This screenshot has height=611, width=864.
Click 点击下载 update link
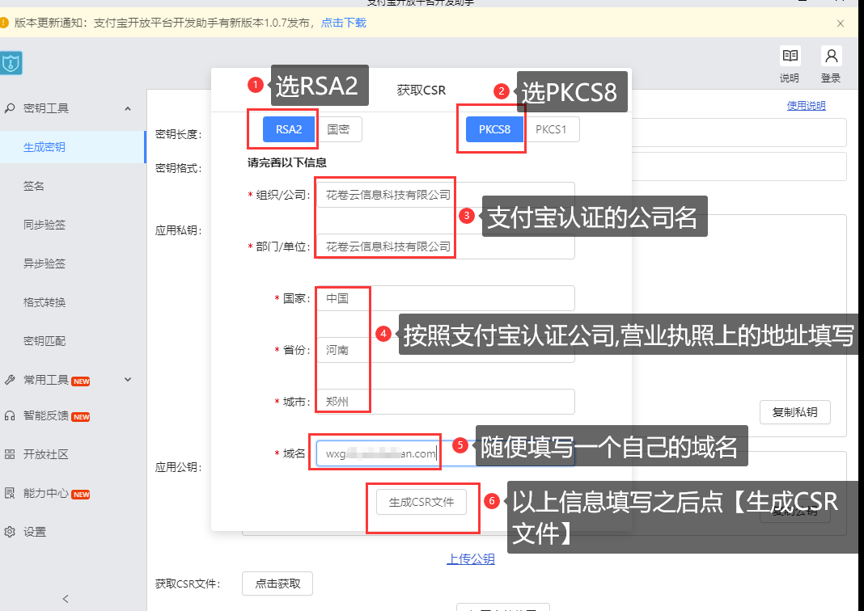click(x=344, y=23)
